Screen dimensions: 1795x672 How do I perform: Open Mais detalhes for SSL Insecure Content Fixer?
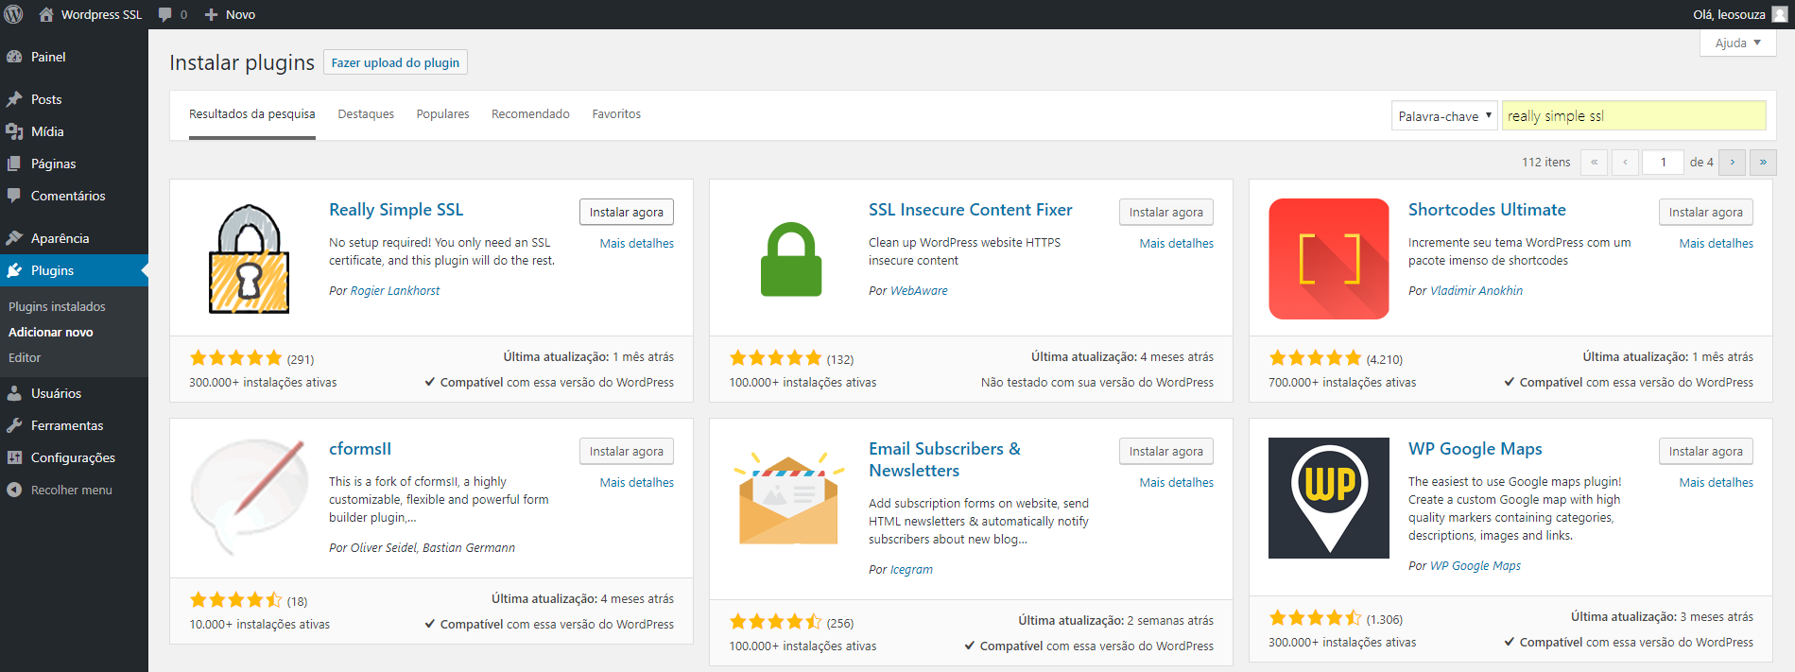[1176, 244]
